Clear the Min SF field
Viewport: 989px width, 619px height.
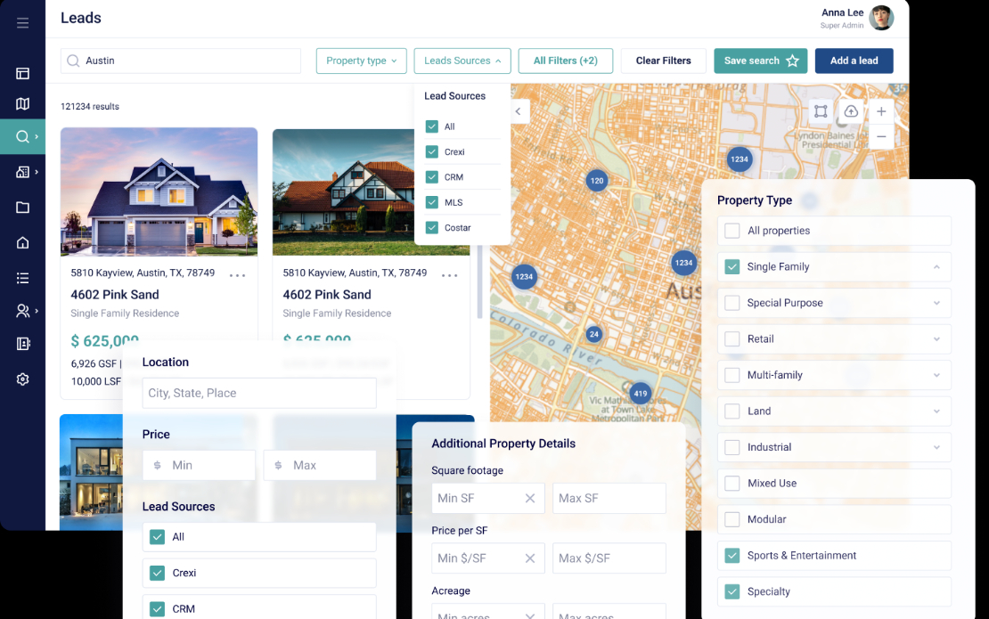coord(530,498)
